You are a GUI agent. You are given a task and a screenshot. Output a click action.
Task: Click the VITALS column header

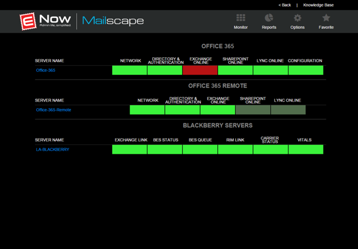[304, 140]
